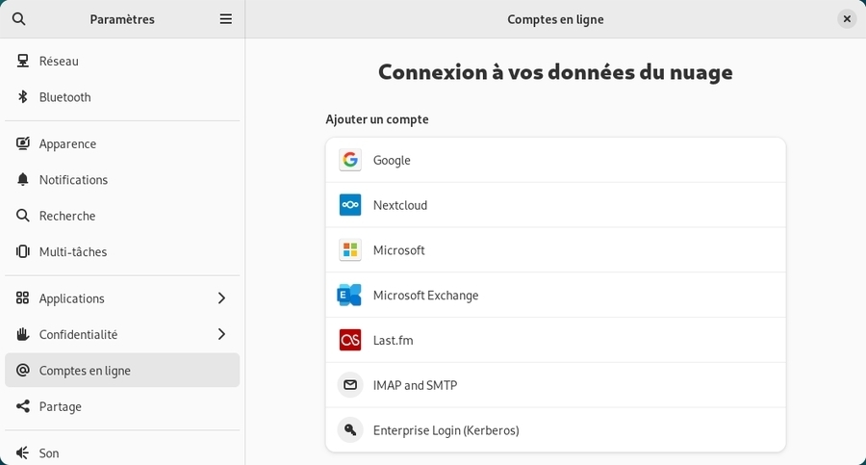The width and height of the screenshot is (866, 465).
Task: Add an IMAP and SMTP account
Action: [x=555, y=385]
